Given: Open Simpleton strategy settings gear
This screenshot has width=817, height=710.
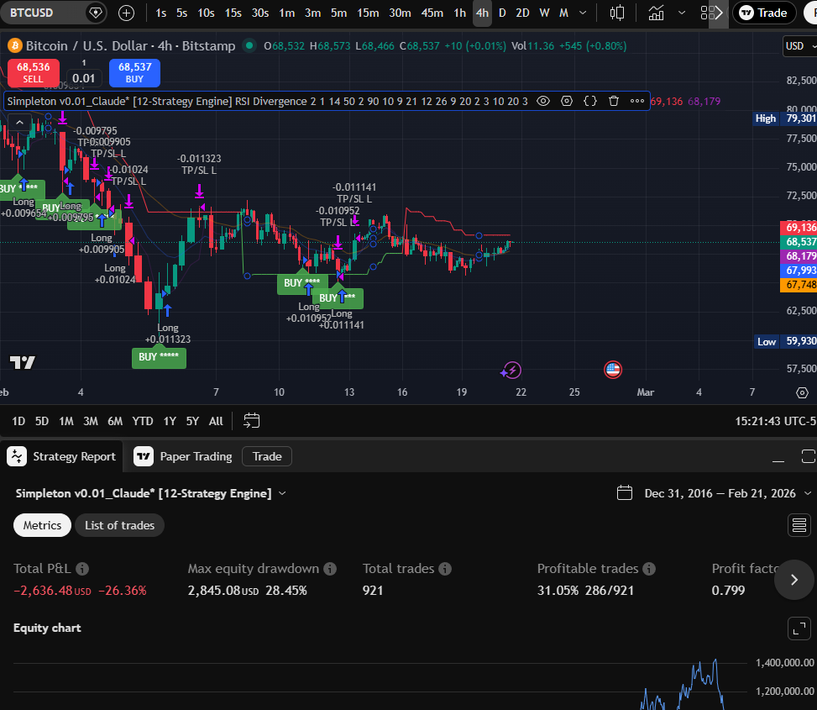Looking at the screenshot, I should [567, 101].
